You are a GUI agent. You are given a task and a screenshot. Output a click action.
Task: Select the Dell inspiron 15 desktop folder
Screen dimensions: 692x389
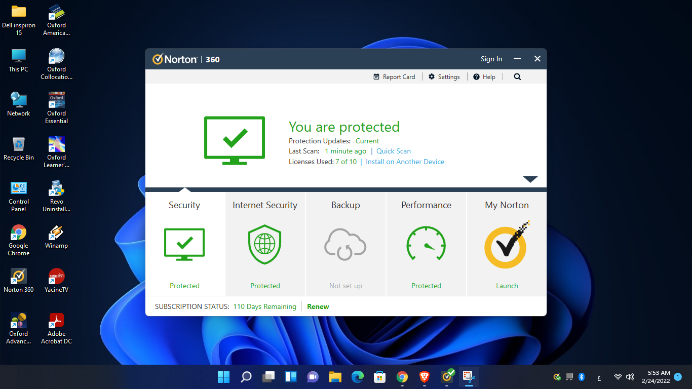point(19,20)
